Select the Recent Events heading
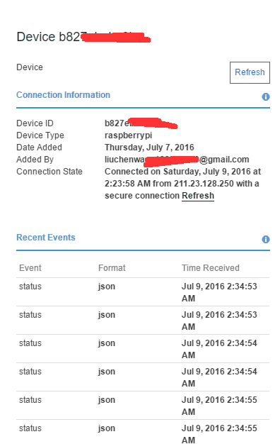This screenshot has width=280, height=444. click(x=46, y=238)
